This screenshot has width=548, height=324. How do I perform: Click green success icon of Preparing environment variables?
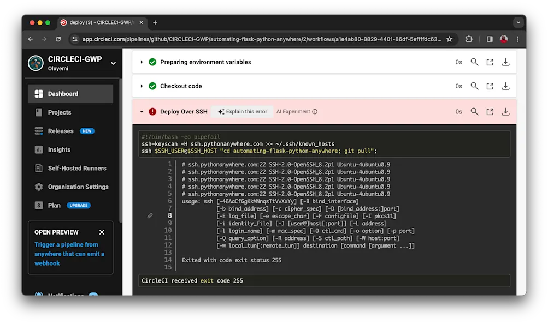coord(152,62)
